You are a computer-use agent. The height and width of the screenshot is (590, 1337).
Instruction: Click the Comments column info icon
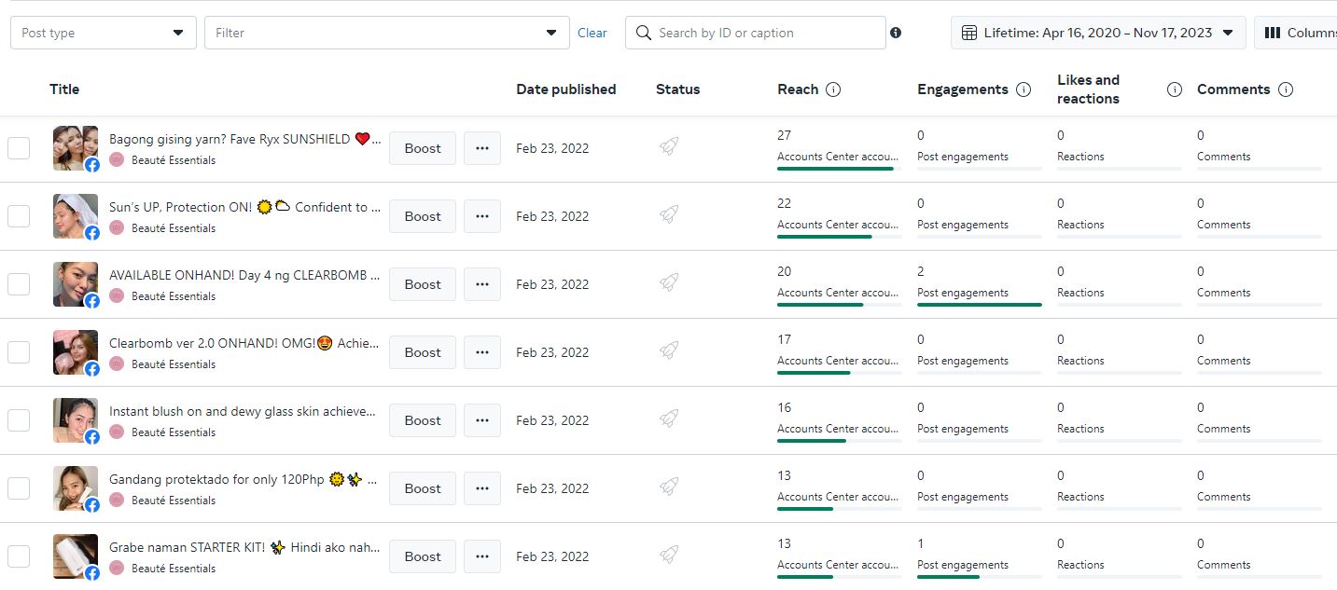pos(1285,89)
